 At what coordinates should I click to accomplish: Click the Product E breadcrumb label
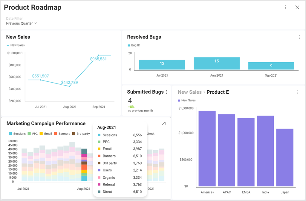pos(218,92)
